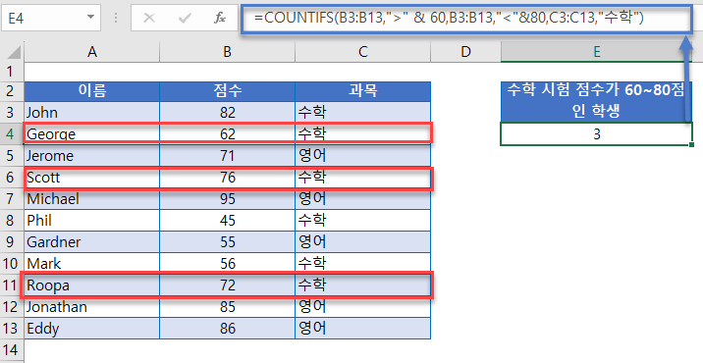Screen dimensions: 703x363
Task: Click the subject cell in John's row
Action: (362, 113)
